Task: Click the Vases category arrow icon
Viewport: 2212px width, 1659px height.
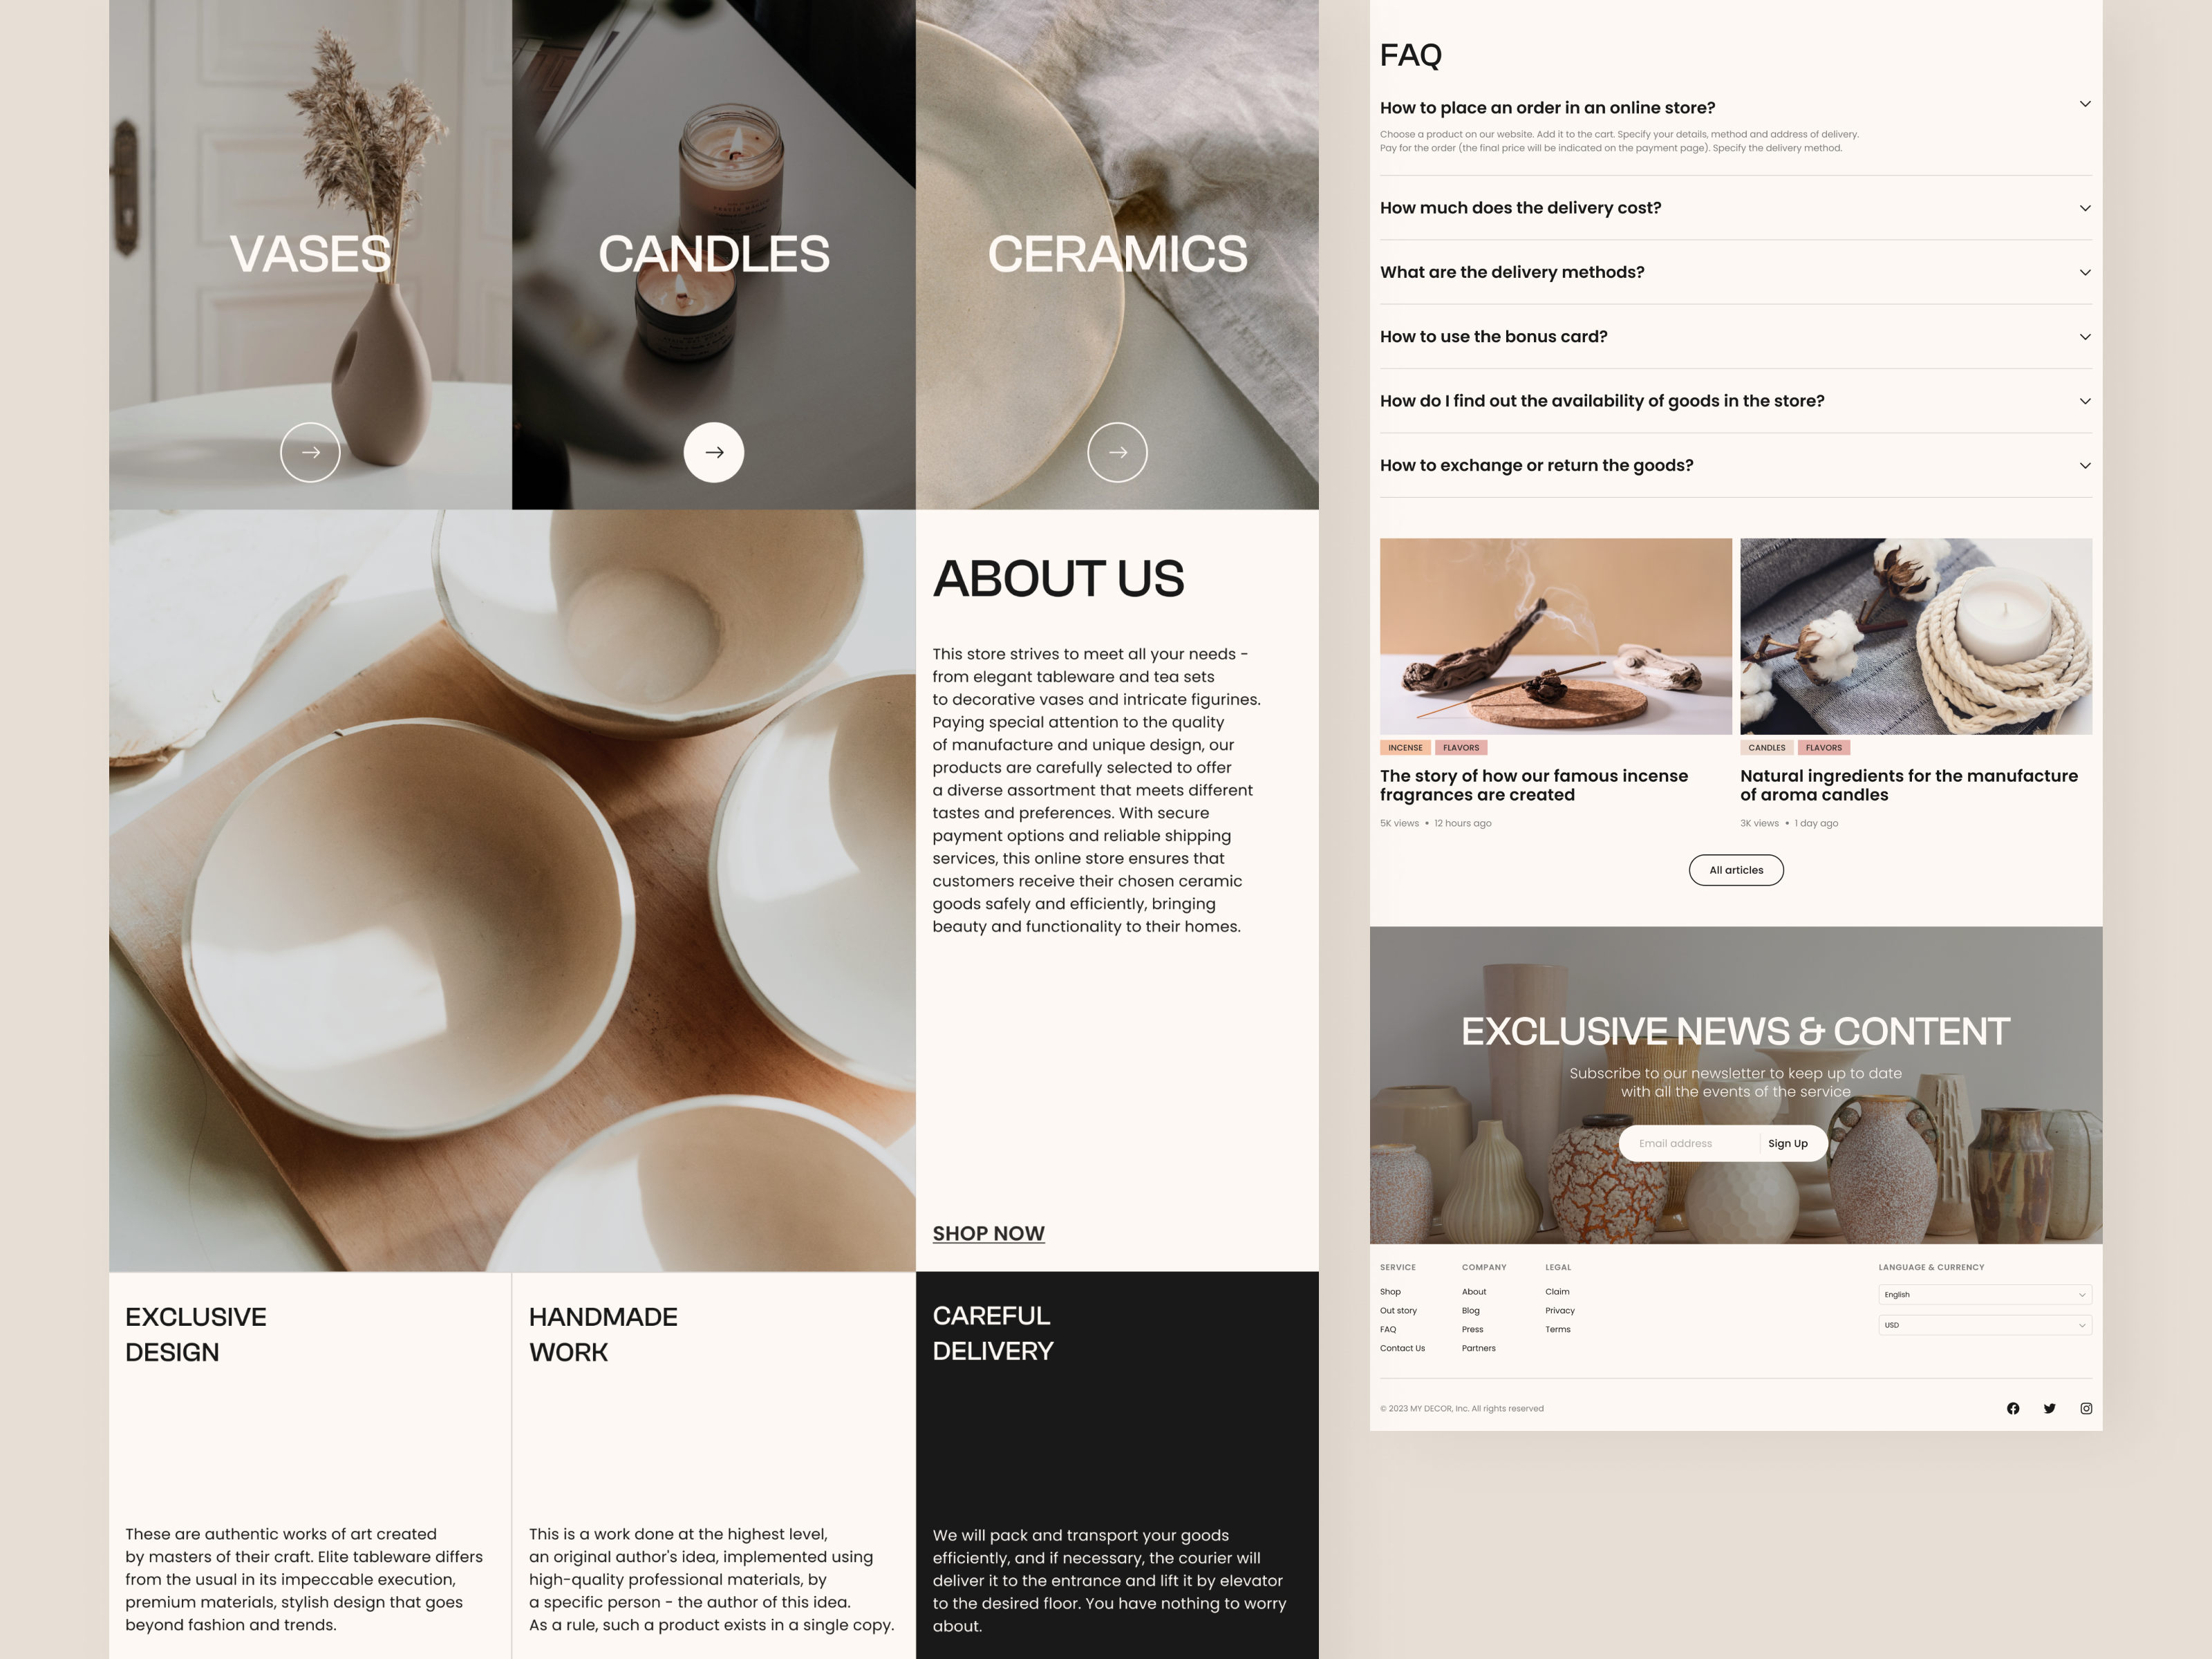Action: click(310, 451)
